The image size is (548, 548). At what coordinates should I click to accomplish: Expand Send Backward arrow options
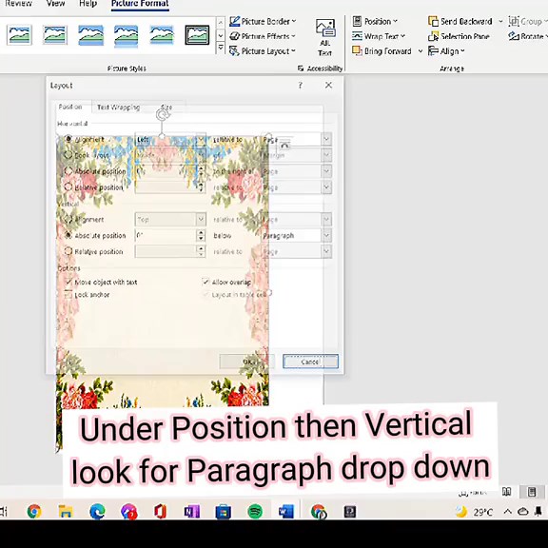point(500,21)
